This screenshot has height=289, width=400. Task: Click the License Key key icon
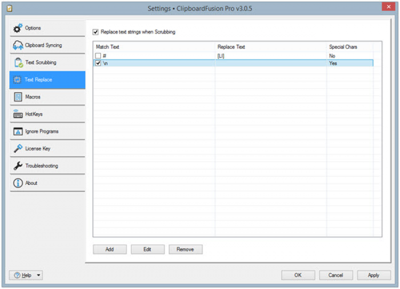click(x=18, y=149)
